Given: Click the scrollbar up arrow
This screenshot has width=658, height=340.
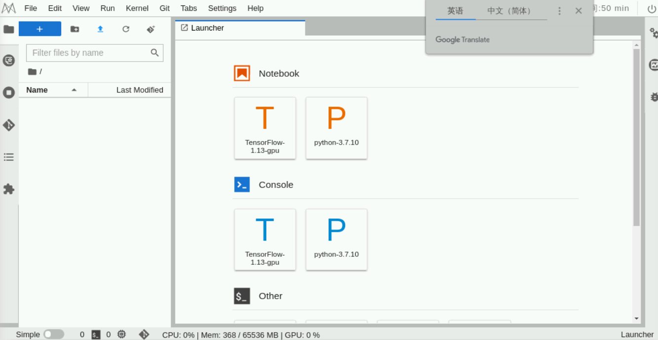Looking at the screenshot, I should [636, 45].
